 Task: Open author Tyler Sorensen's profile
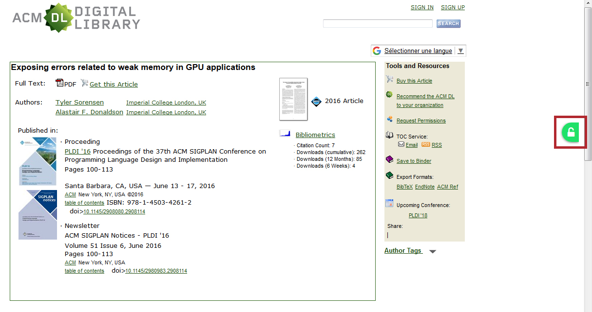pos(79,103)
